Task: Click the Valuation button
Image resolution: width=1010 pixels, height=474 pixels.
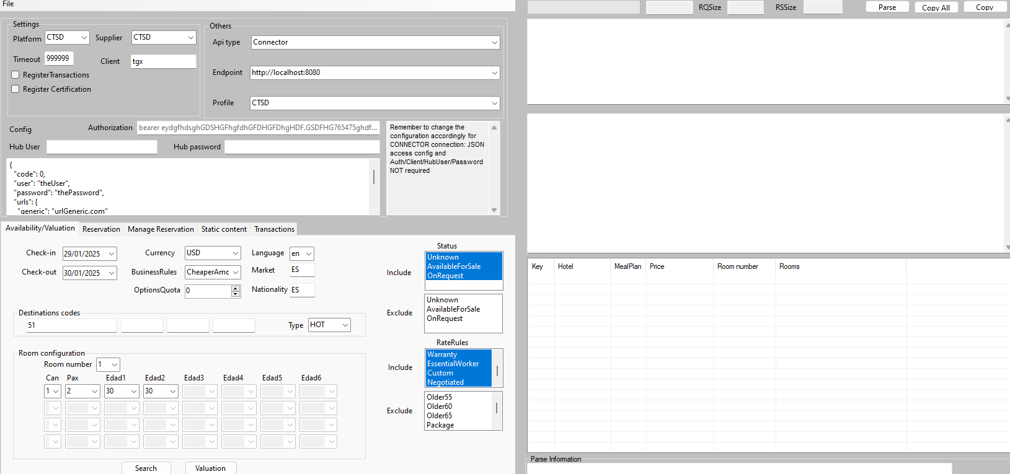Action: (x=210, y=468)
